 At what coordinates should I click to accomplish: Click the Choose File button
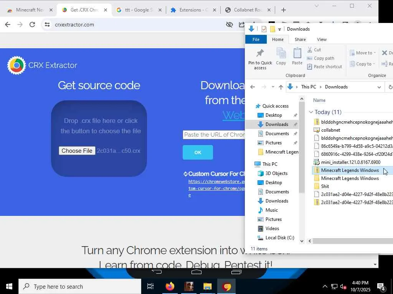(x=77, y=150)
